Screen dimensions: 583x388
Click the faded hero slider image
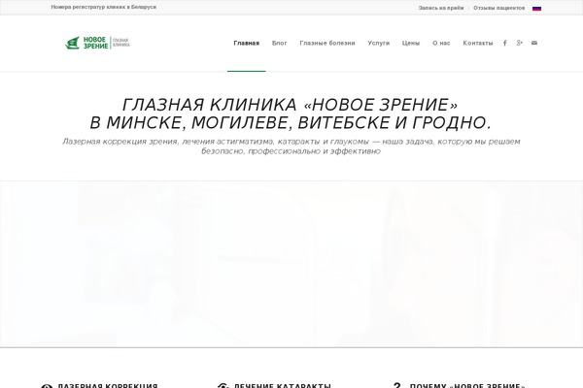click(x=291, y=264)
